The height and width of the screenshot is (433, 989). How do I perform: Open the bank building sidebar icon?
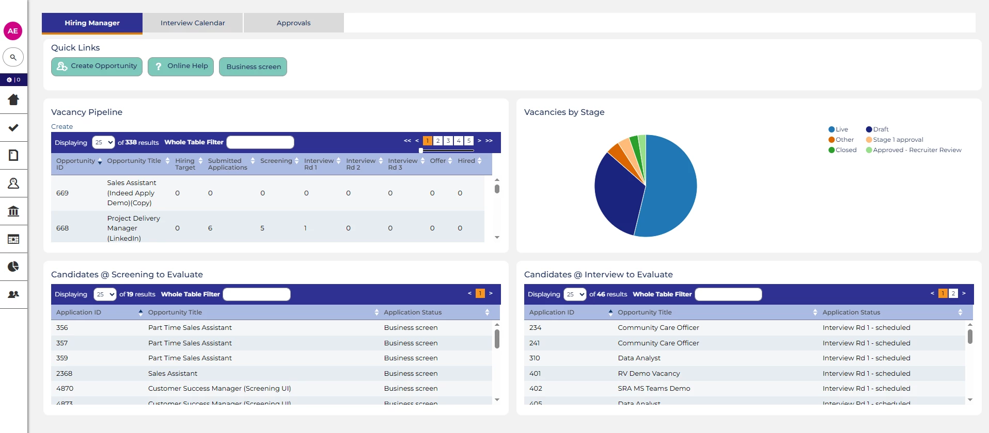[x=13, y=211]
